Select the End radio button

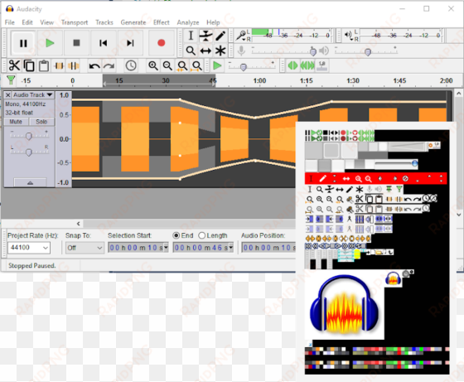(176, 235)
